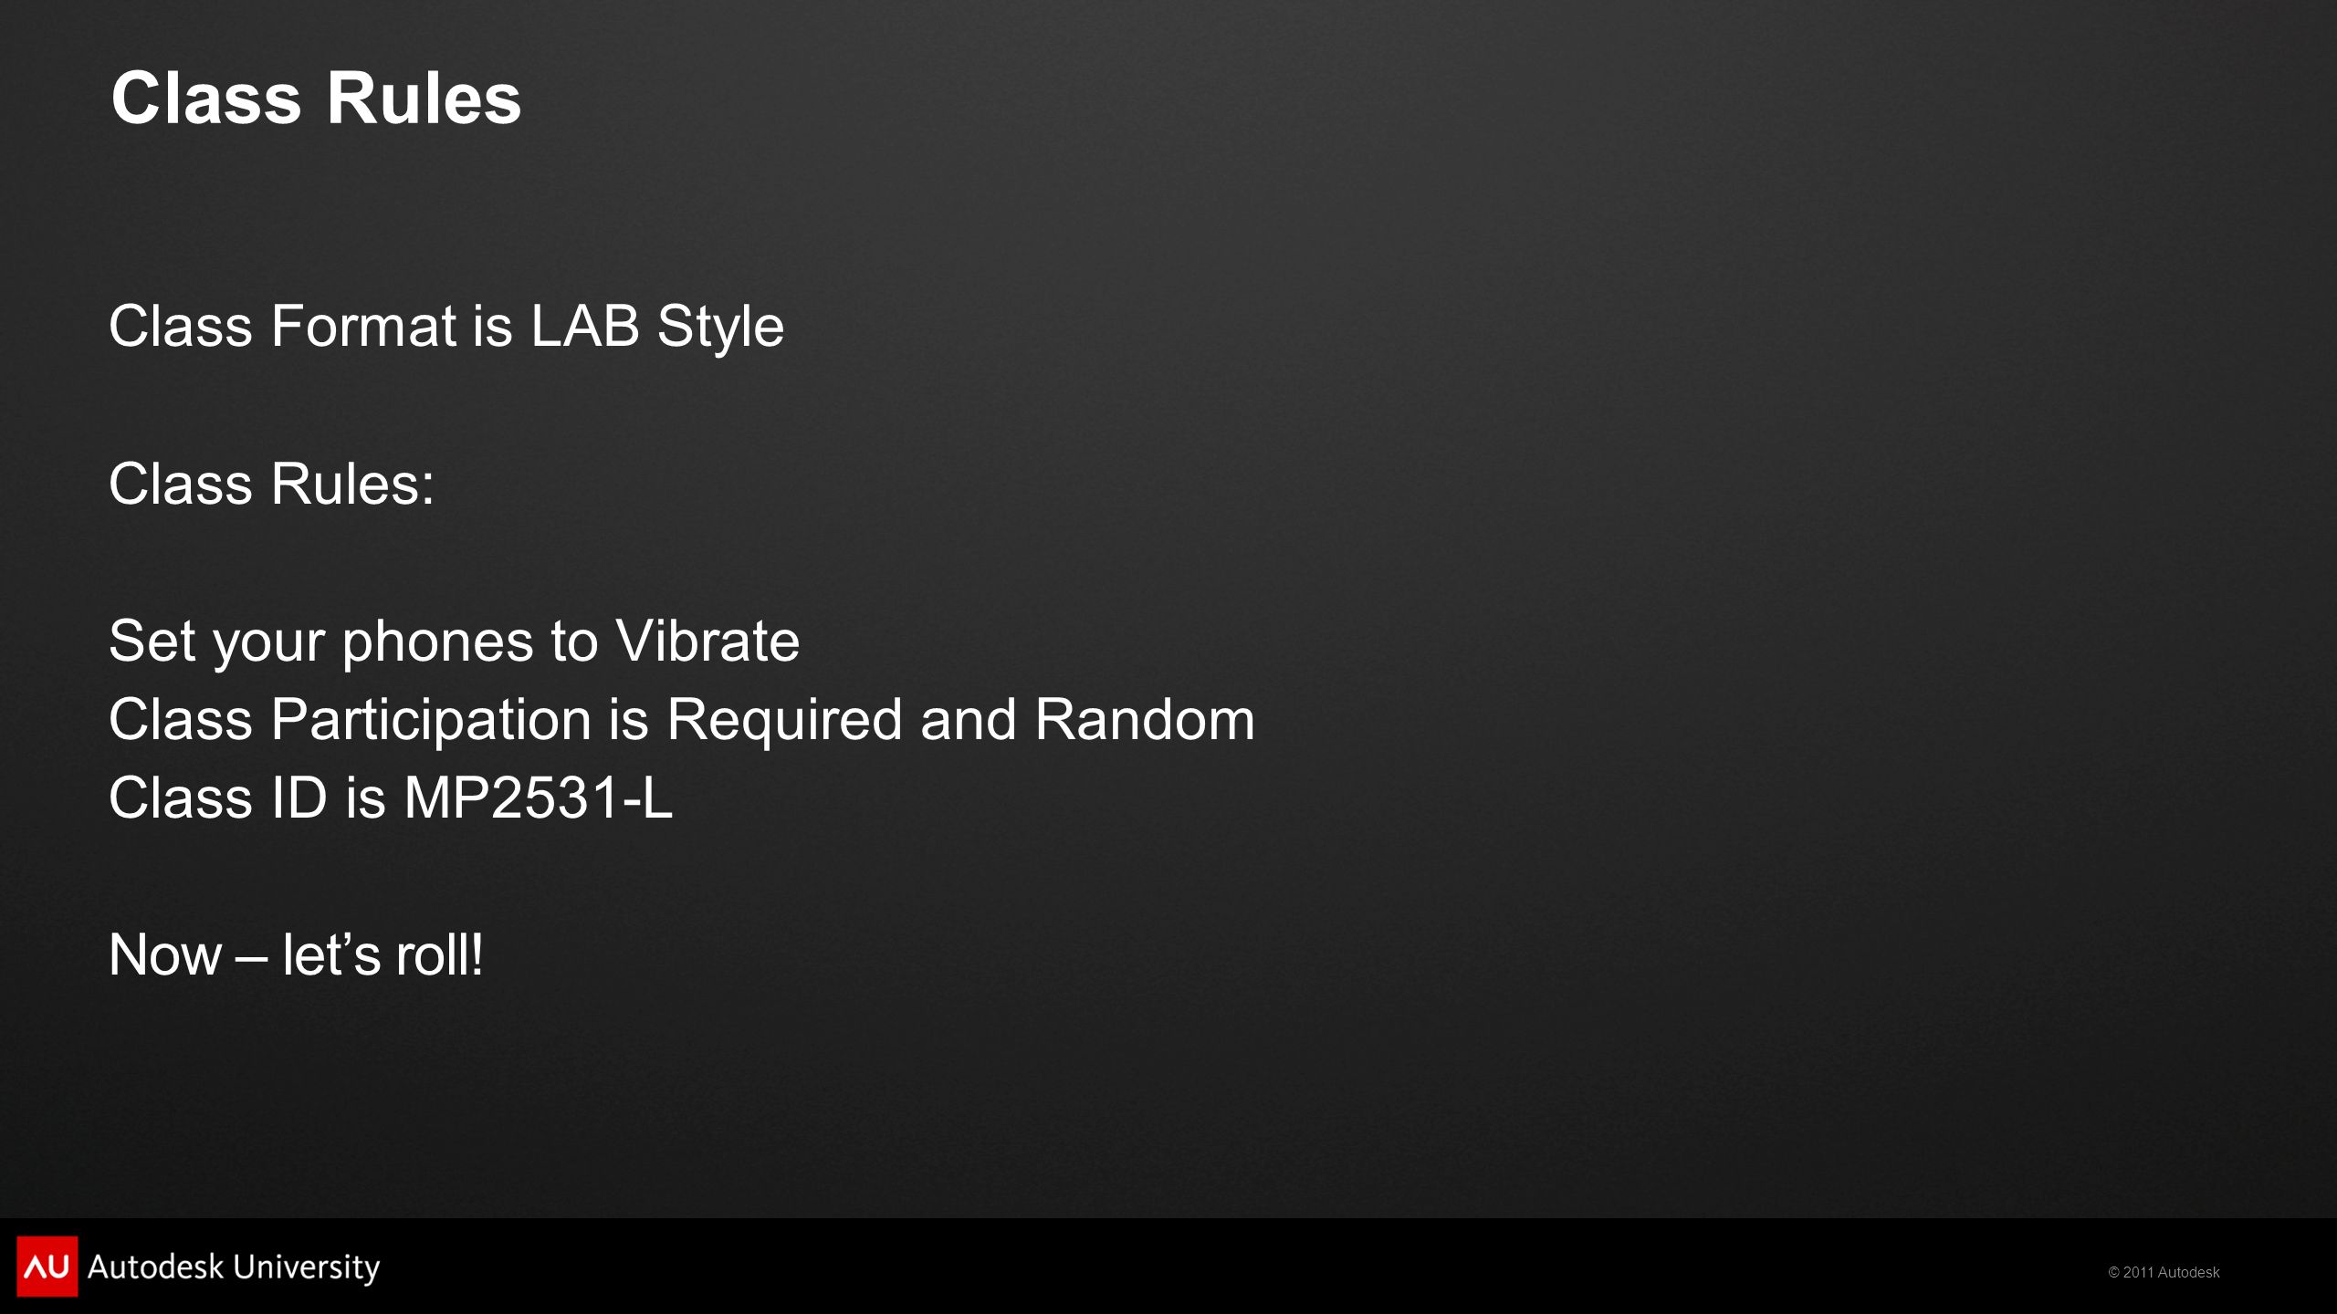2337x1314 pixels.
Task: Select the 'Set your phones to Vibrate' line
Action: tap(455, 642)
